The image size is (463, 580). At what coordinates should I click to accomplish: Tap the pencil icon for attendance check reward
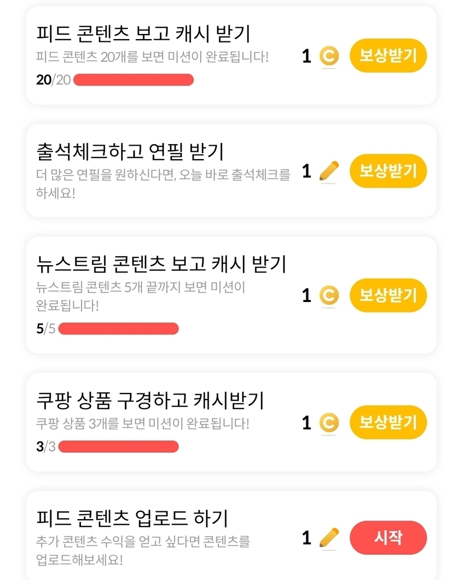tap(329, 171)
